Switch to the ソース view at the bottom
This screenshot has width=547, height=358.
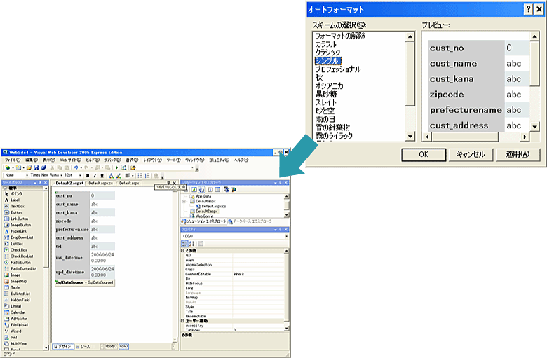click(83, 346)
